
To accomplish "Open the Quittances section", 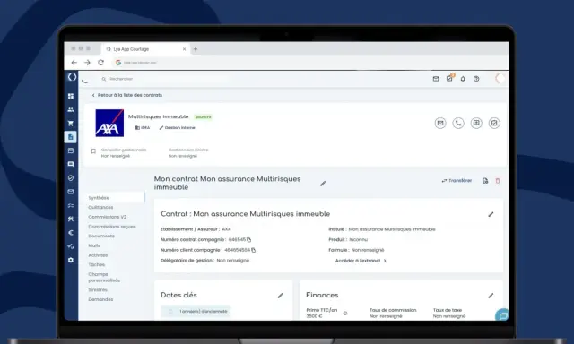I will click(100, 207).
